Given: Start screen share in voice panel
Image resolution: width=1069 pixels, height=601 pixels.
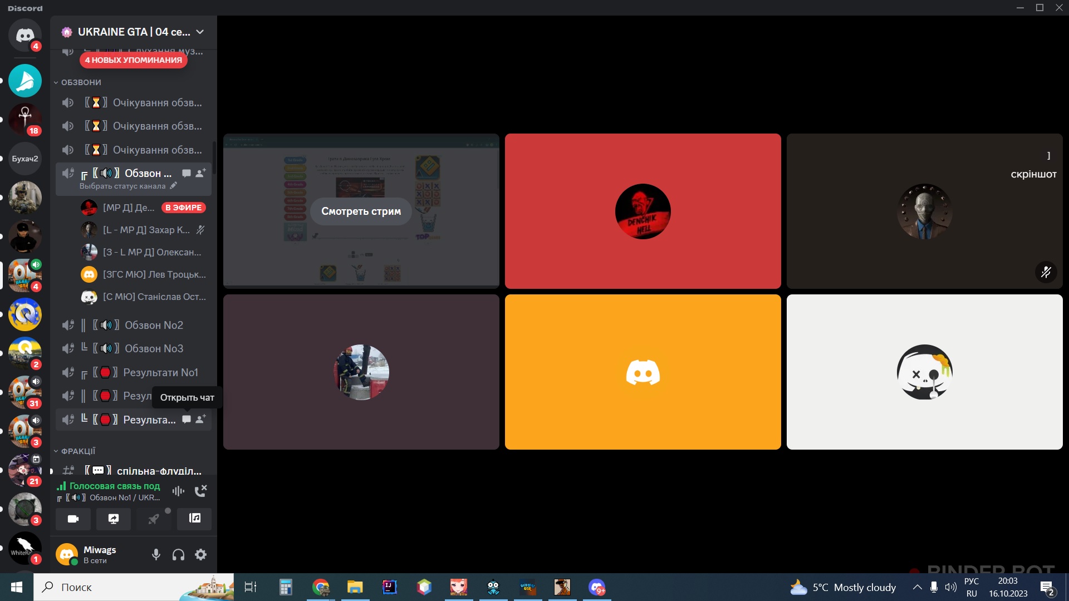Looking at the screenshot, I should tap(114, 519).
